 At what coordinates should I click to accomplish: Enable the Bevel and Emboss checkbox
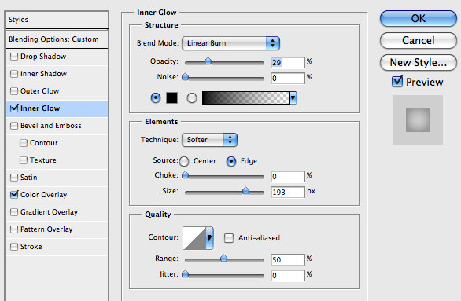[x=14, y=126]
